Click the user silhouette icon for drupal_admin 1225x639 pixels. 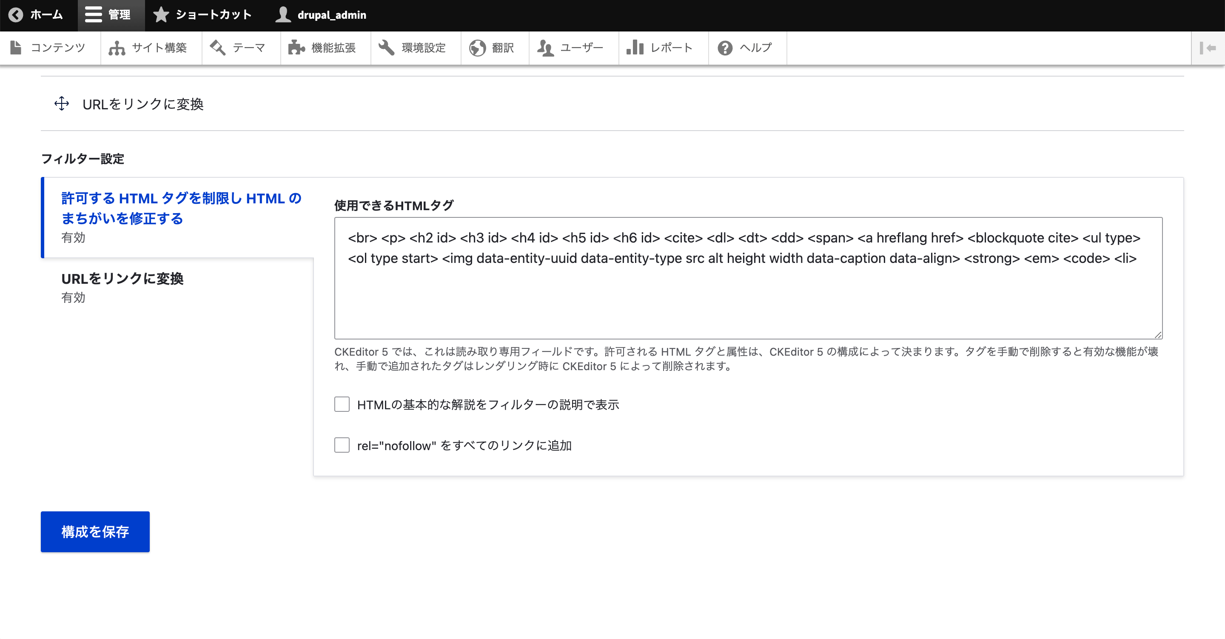(x=283, y=15)
